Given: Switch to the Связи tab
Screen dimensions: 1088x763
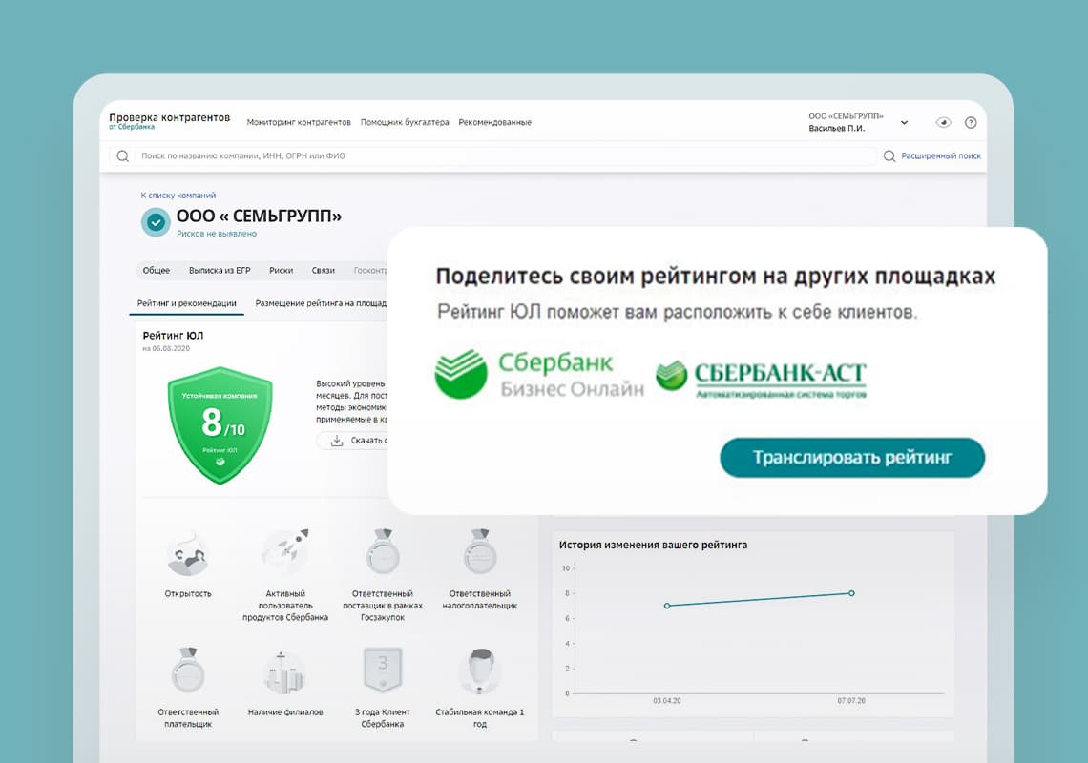Looking at the screenshot, I should (324, 271).
